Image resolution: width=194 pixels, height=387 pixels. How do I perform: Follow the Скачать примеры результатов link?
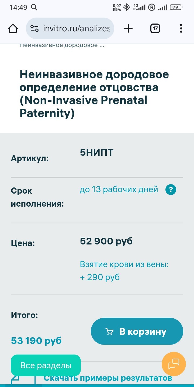tap(108, 378)
